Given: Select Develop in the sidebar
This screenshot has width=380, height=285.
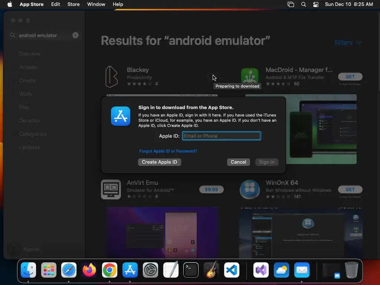Looking at the screenshot, I should pyautogui.click(x=29, y=121).
